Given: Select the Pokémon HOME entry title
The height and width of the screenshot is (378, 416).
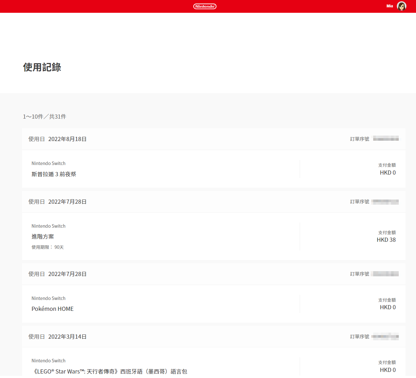Looking at the screenshot, I should 52,309.
